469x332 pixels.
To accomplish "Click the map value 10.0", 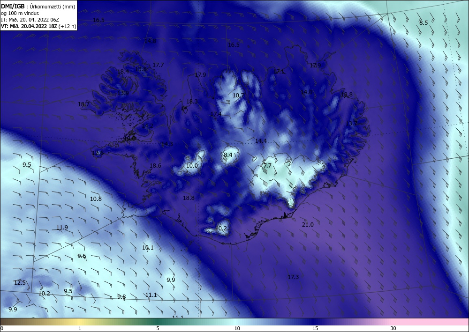I will [192, 166].
